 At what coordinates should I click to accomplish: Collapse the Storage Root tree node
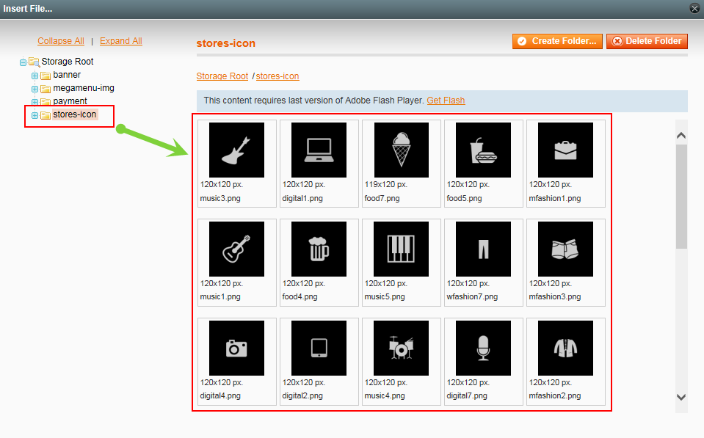click(x=23, y=62)
